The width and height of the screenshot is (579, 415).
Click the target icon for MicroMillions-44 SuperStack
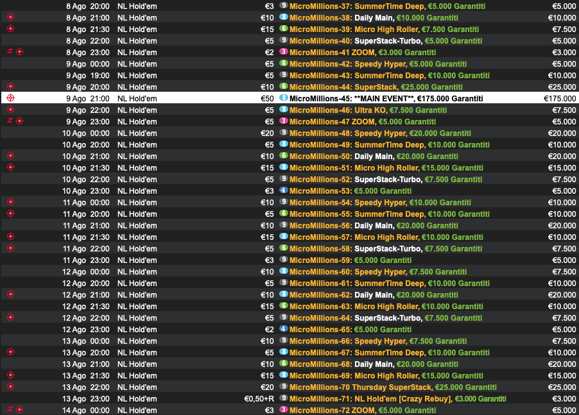(x=11, y=87)
